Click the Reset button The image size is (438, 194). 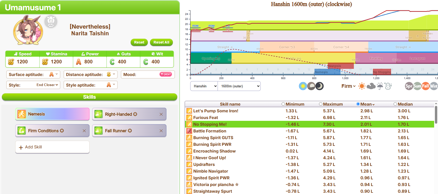[x=139, y=42]
